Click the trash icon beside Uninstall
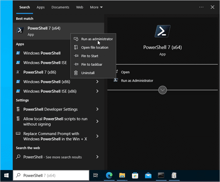Screen dimensions: 220x182 coord(76,73)
